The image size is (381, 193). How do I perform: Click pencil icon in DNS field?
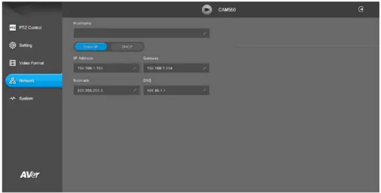pyautogui.click(x=204, y=90)
